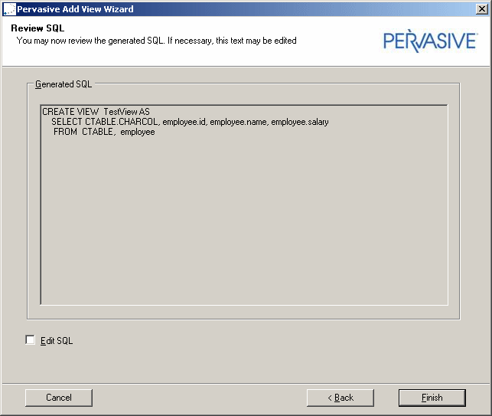Click Finish to create the view

click(x=432, y=398)
